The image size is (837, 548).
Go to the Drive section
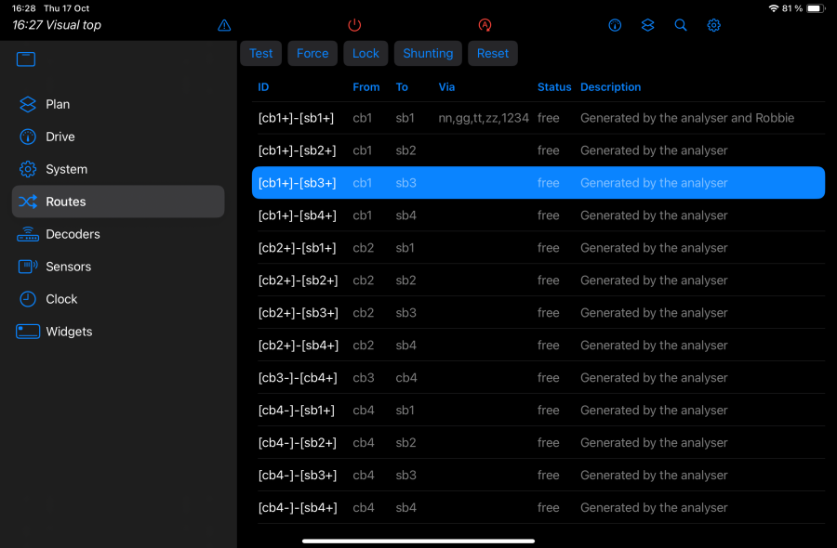coord(60,137)
